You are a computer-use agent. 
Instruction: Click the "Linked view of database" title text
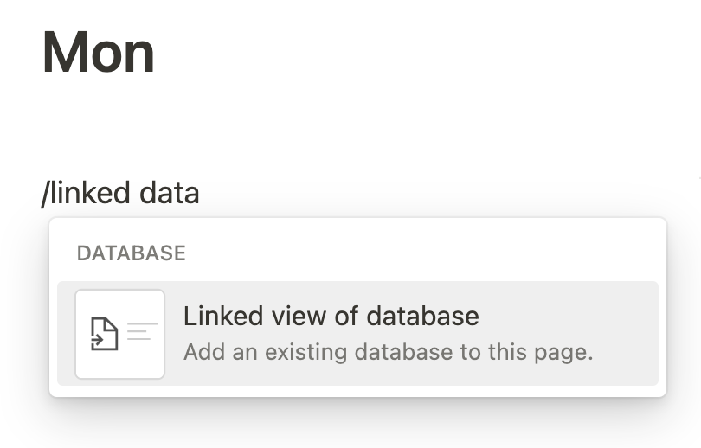click(x=331, y=317)
